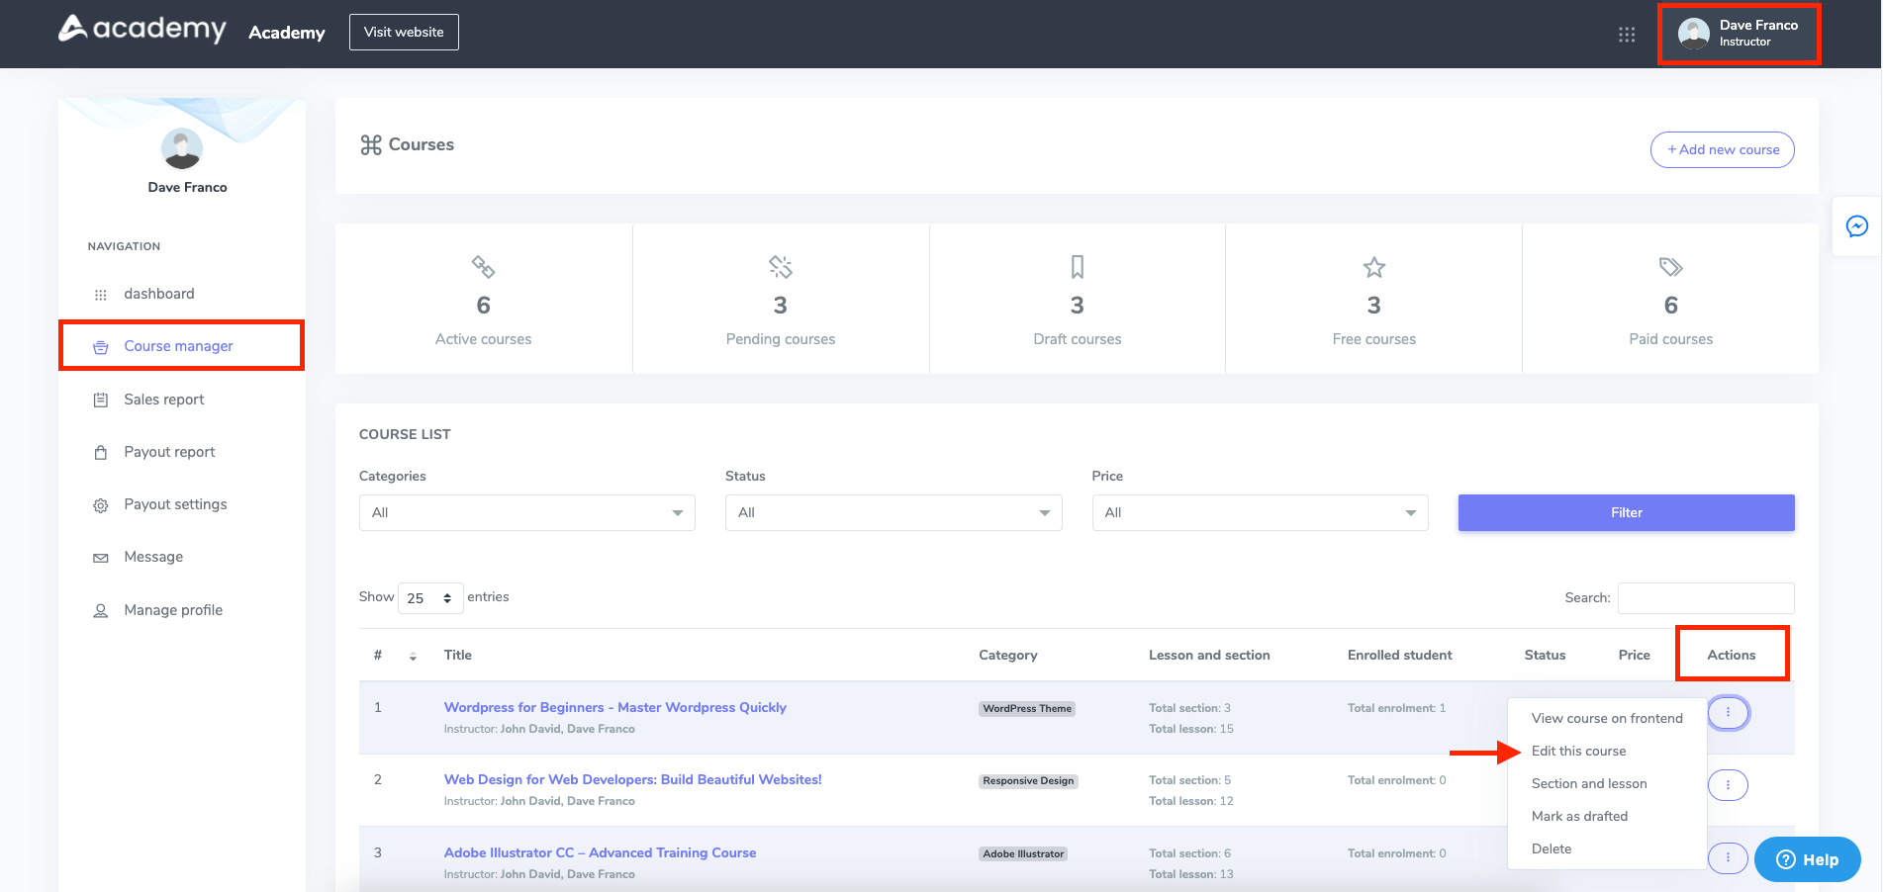Select Section and lesson menu item

(x=1589, y=783)
